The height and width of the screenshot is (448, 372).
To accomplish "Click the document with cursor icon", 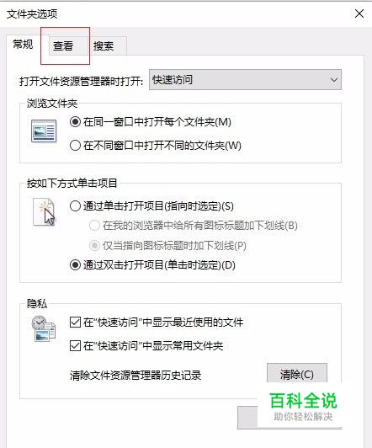I will point(44,212).
